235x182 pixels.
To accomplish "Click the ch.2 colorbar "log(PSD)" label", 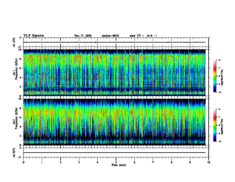I will point(222,126).
